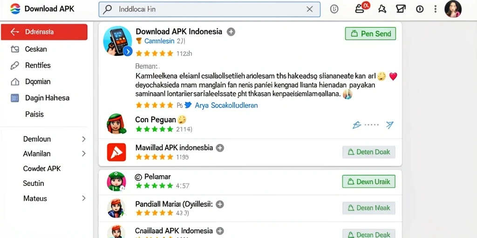This screenshot has width=477, height=238.
Task: Click the Dagin Hahesa calendar icon
Action: coord(14,98)
